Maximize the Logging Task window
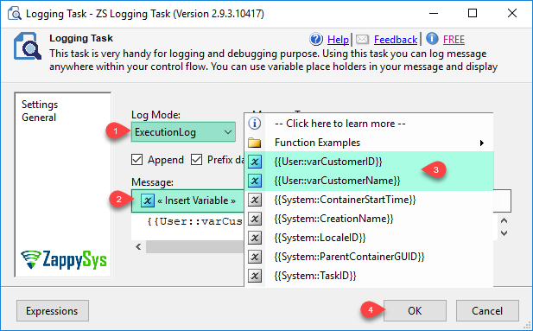 click(473, 14)
